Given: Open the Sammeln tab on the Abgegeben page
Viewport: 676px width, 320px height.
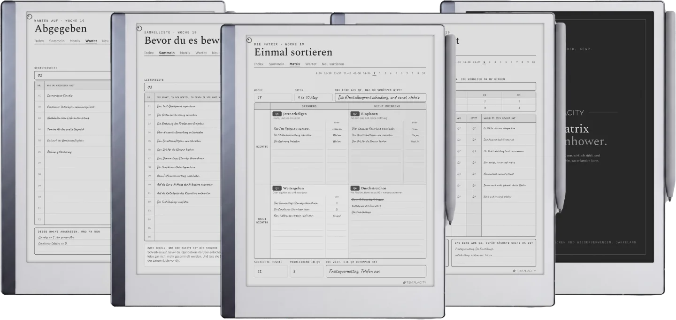Looking at the screenshot, I should [x=57, y=41].
